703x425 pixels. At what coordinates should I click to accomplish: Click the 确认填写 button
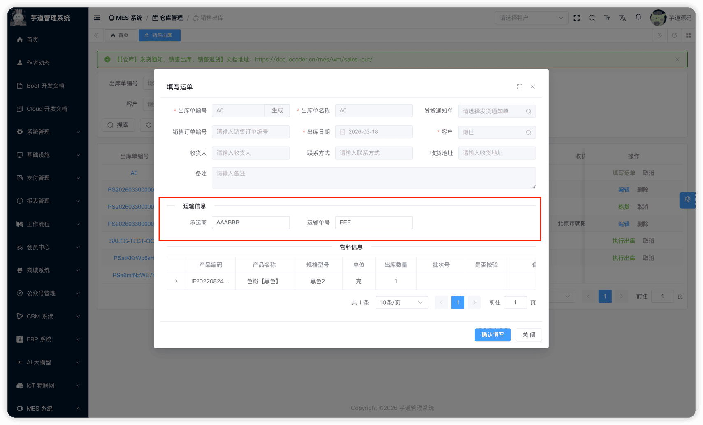[492, 335]
